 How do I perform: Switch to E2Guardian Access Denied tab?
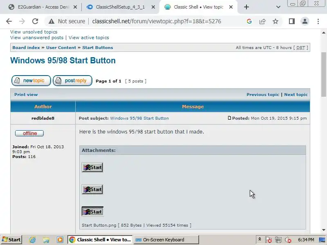pos(43,7)
